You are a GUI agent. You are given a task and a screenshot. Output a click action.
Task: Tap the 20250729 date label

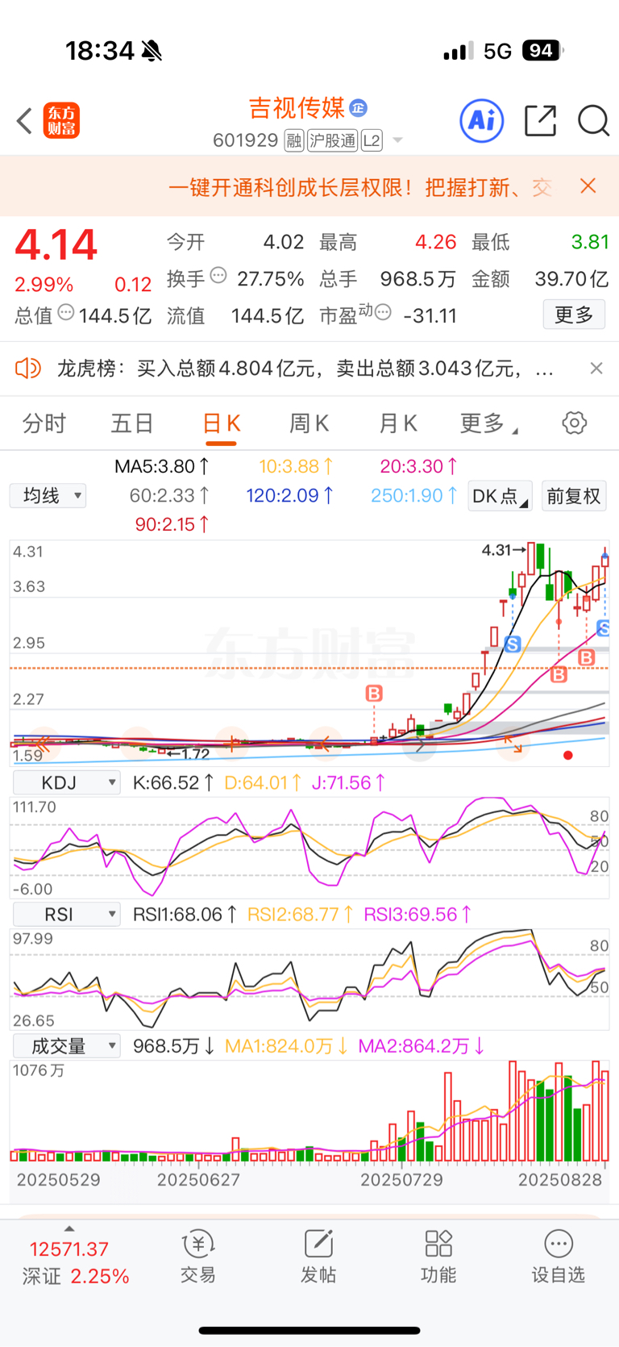click(401, 1180)
